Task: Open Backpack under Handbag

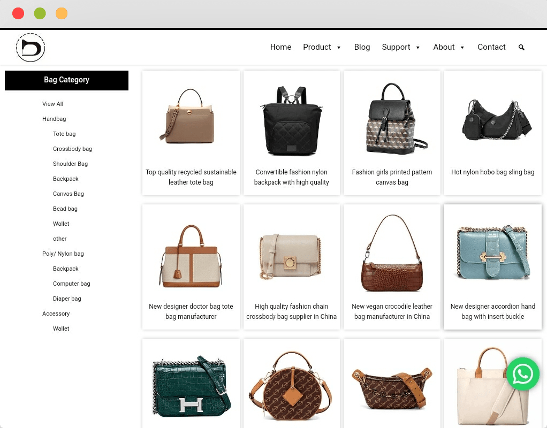Action: click(66, 179)
